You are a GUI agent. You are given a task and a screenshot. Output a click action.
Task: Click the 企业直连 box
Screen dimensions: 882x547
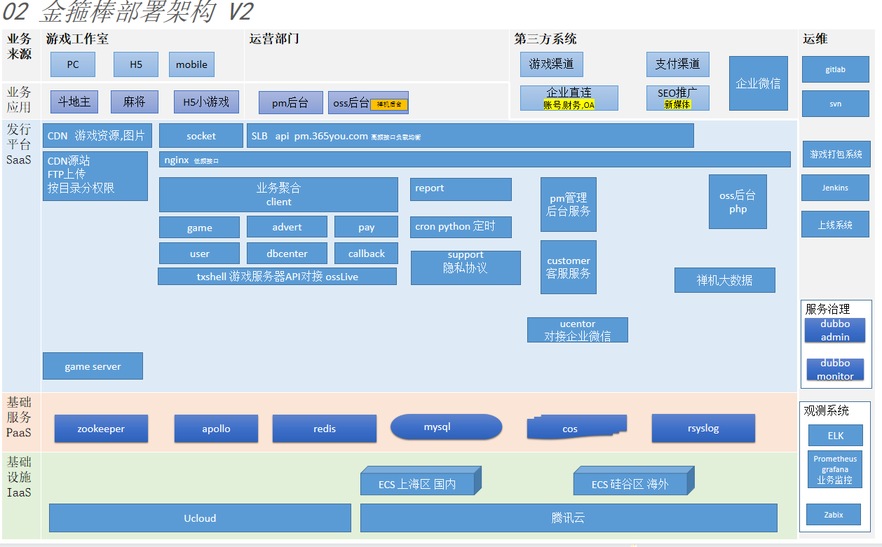(x=569, y=98)
